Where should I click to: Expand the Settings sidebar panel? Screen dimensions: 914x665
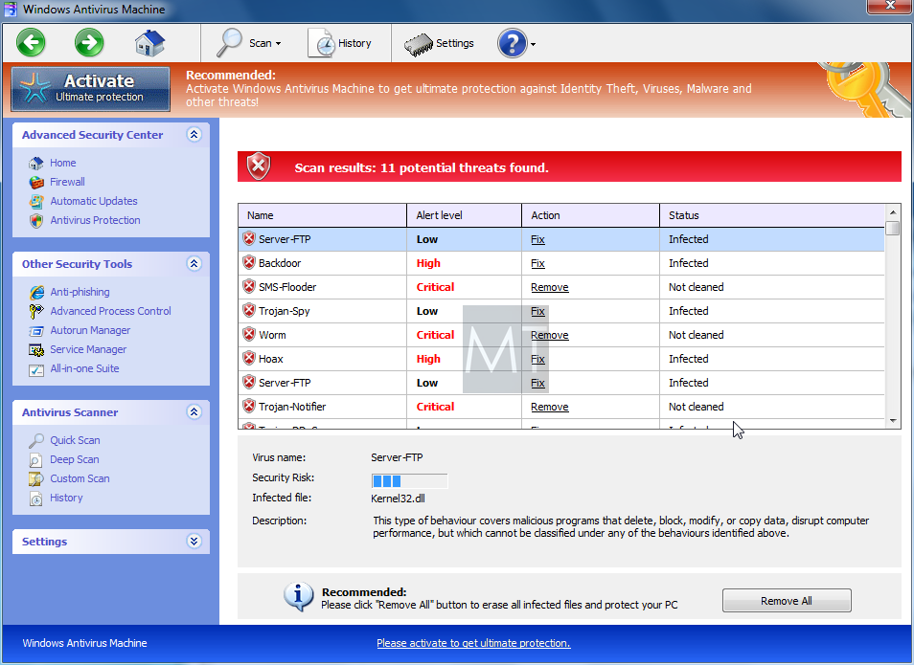point(194,542)
